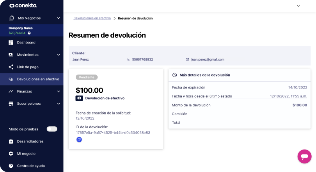This screenshot has height=172, width=316.
Task: Click the dollar icon in Más detalles header
Action: coord(174,75)
